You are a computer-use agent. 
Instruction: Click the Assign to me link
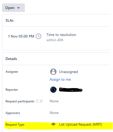coord(60,80)
